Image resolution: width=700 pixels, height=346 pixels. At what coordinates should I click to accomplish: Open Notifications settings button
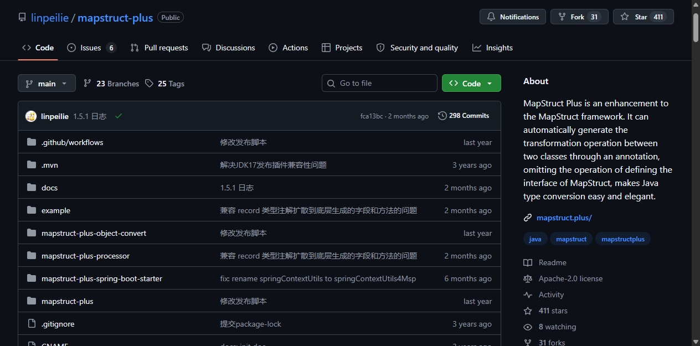[513, 17]
